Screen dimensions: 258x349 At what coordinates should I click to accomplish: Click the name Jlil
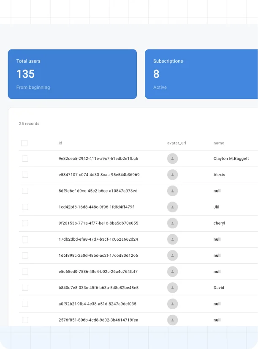coord(216,207)
